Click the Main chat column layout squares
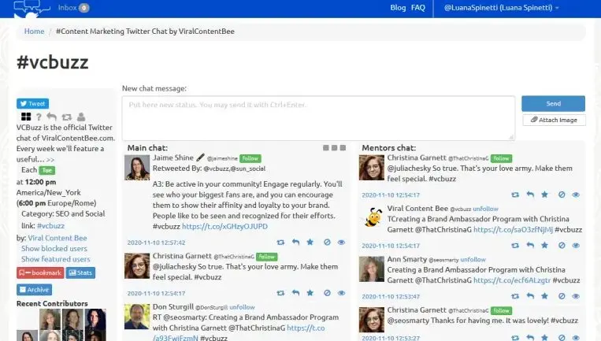The image size is (601, 341). (334, 147)
